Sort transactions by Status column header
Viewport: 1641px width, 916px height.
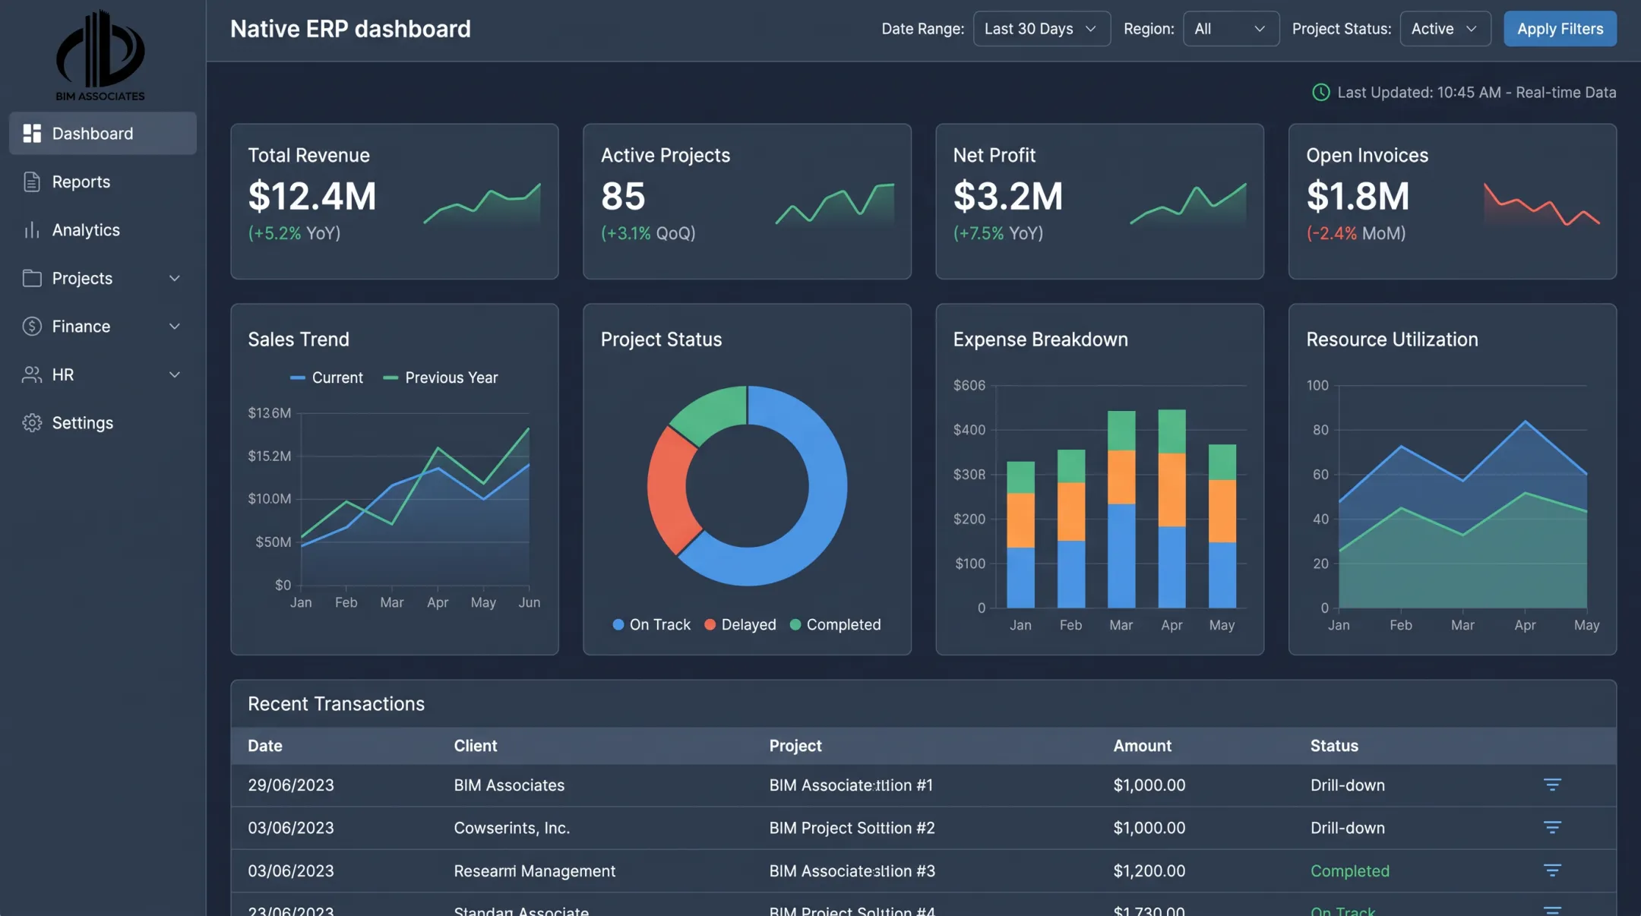[1334, 746]
